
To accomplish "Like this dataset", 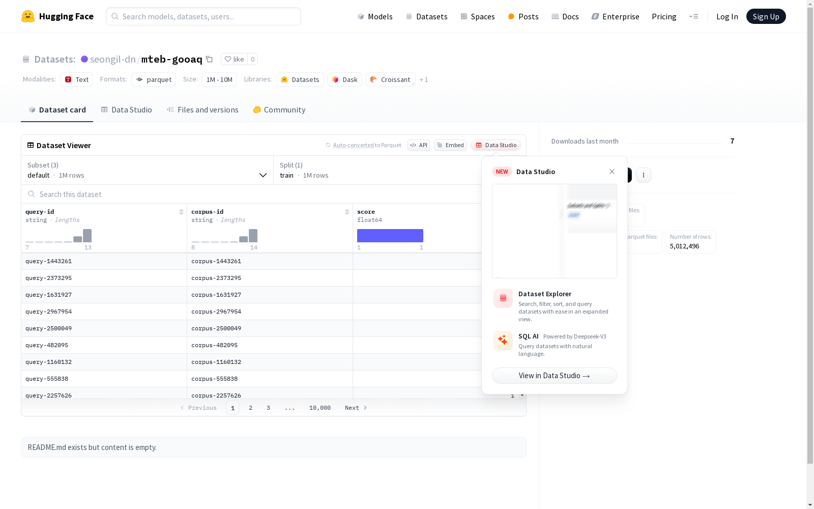I will coord(235,59).
